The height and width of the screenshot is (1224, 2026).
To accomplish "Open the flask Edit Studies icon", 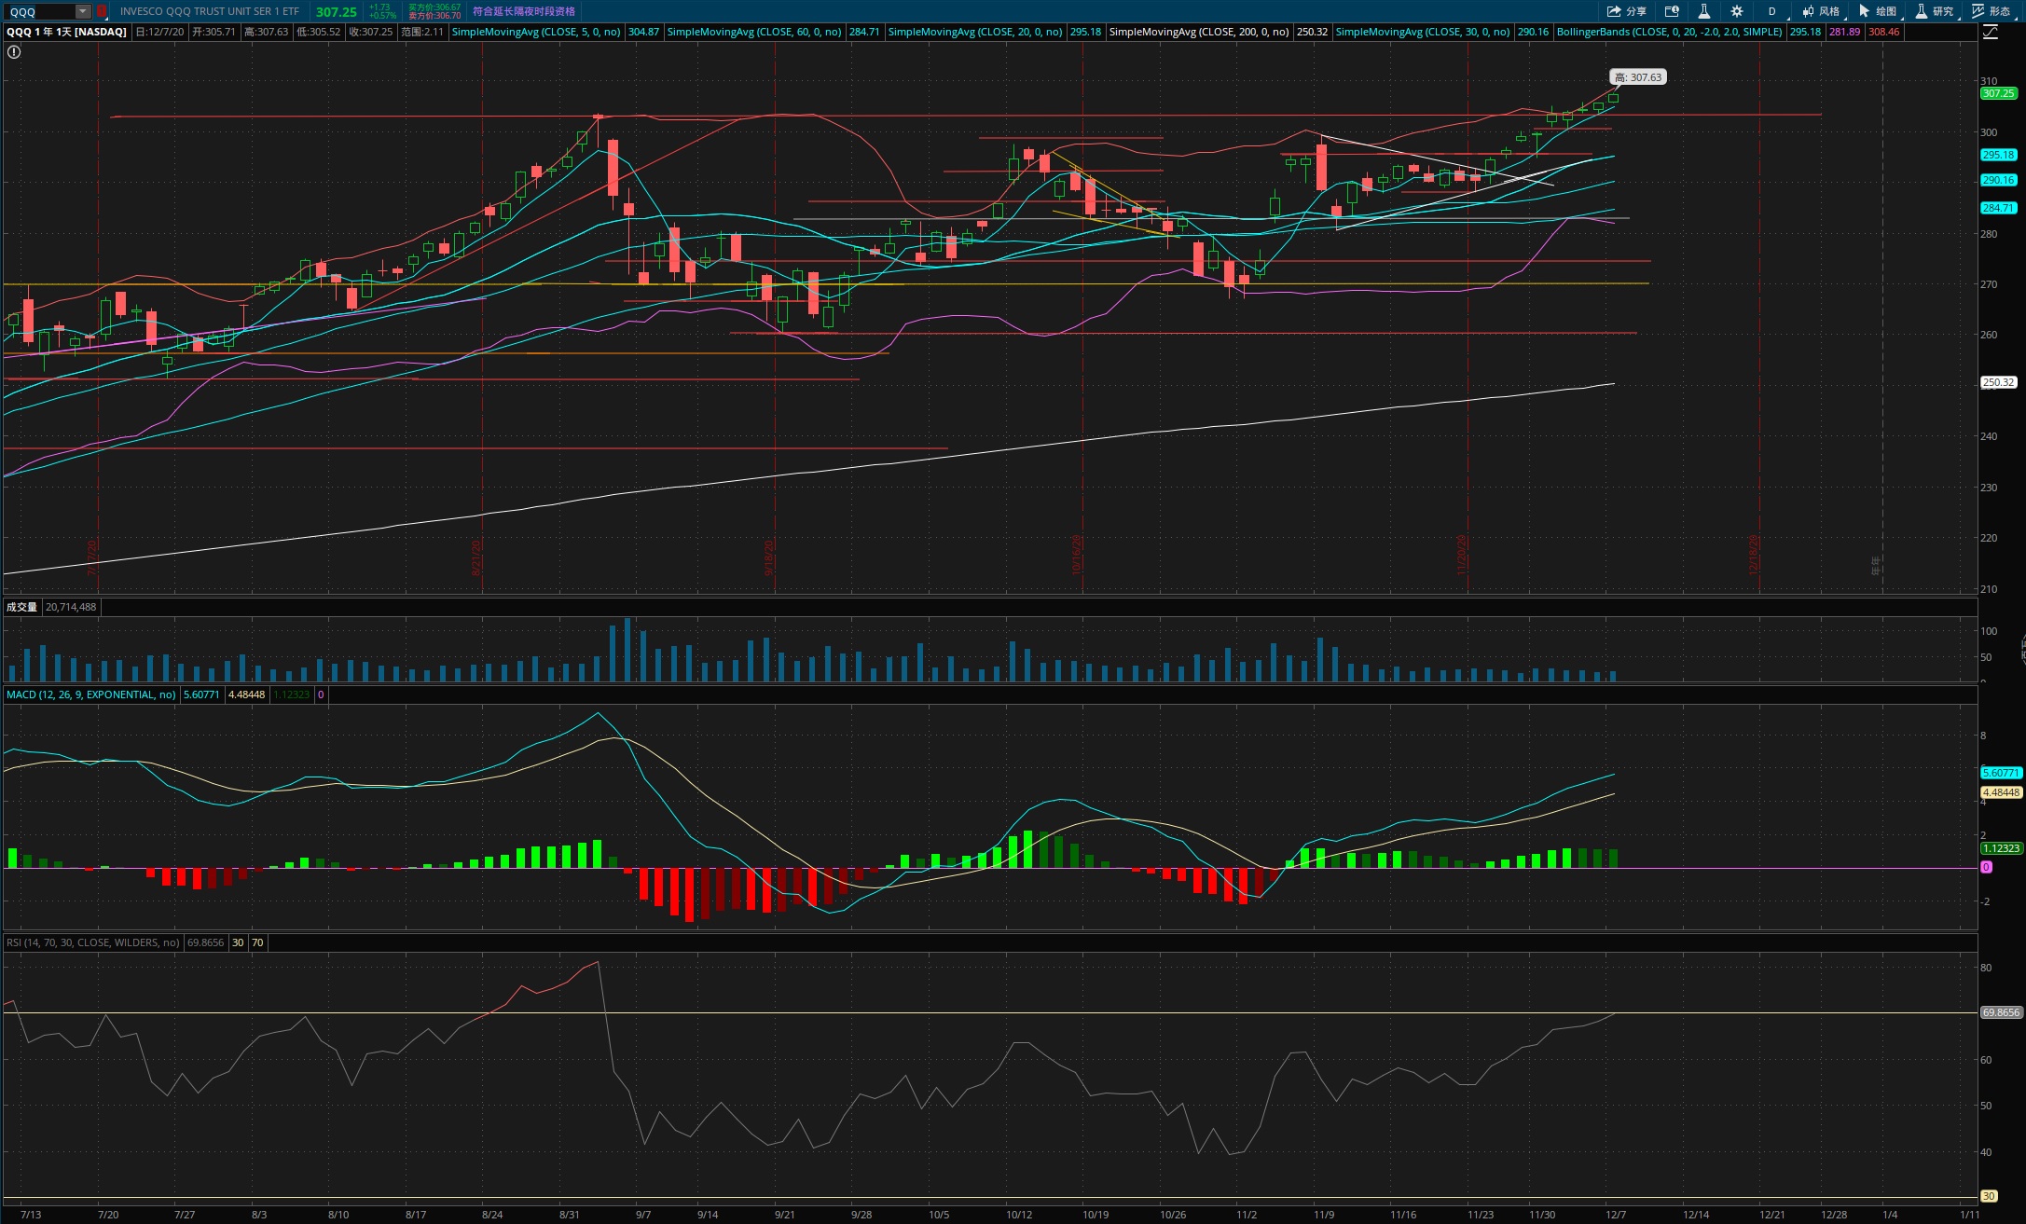I will [x=1703, y=11].
